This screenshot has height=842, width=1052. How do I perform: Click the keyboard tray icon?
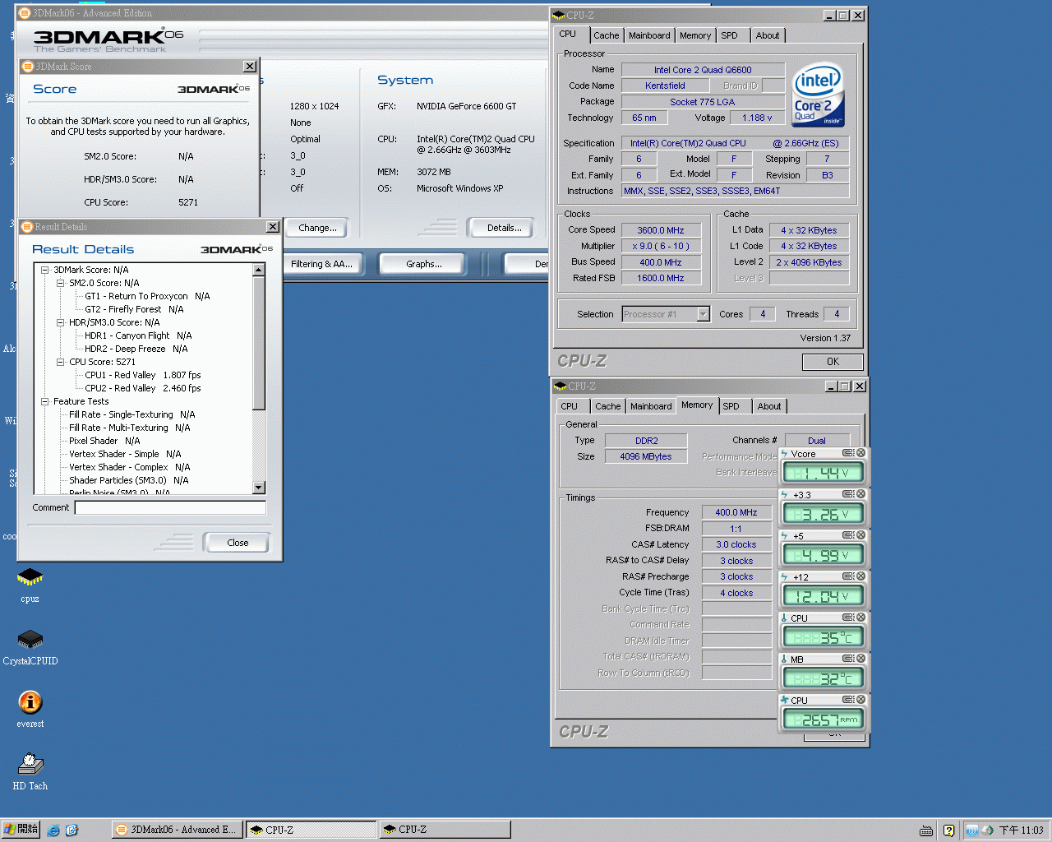(926, 830)
